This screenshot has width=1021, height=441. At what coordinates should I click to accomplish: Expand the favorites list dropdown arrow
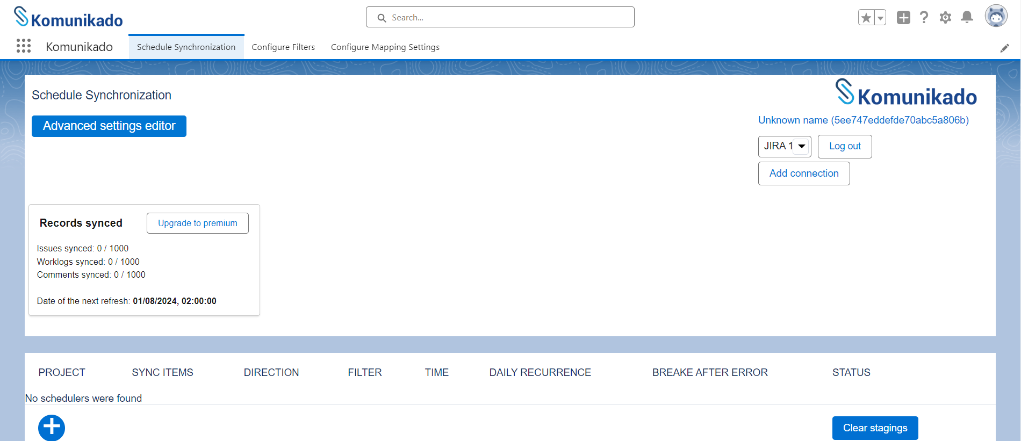pyautogui.click(x=880, y=18)
